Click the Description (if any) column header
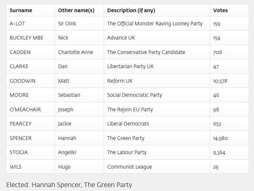254x191 pixels. coord(131,10)
